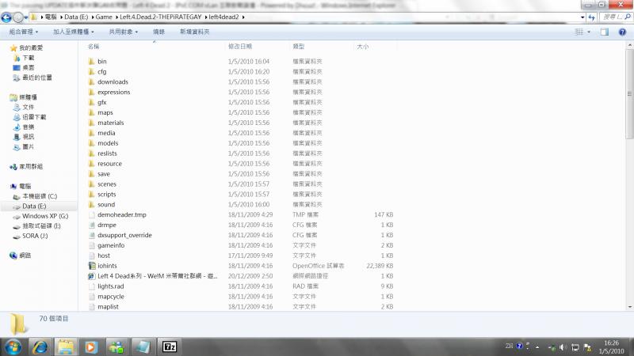This screenshot has height=356, width=634.
Task: Click the Burn (燒錄) toolbar command
Action: click(159, 32)
